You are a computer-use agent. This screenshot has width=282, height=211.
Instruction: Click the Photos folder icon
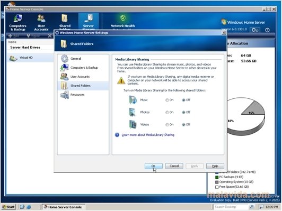[x=133, y=112]
